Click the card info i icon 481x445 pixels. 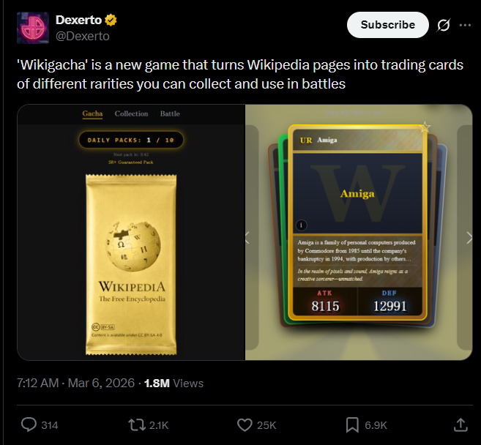click(x=301, y=225)
